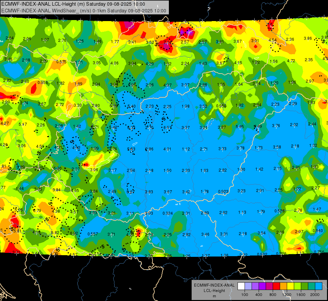Click the wind shear value 4.54
Image resolution: width=328 pixels, height=301 pixels.
click(273, 40)
